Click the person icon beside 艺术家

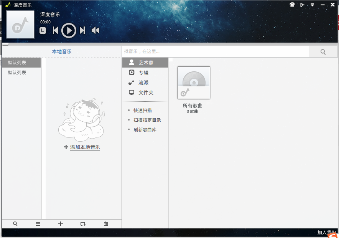132,62
